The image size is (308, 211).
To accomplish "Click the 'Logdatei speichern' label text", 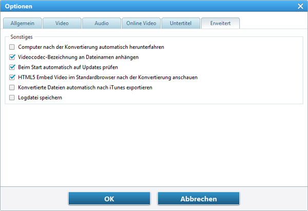I will click(x=40, y=98).
